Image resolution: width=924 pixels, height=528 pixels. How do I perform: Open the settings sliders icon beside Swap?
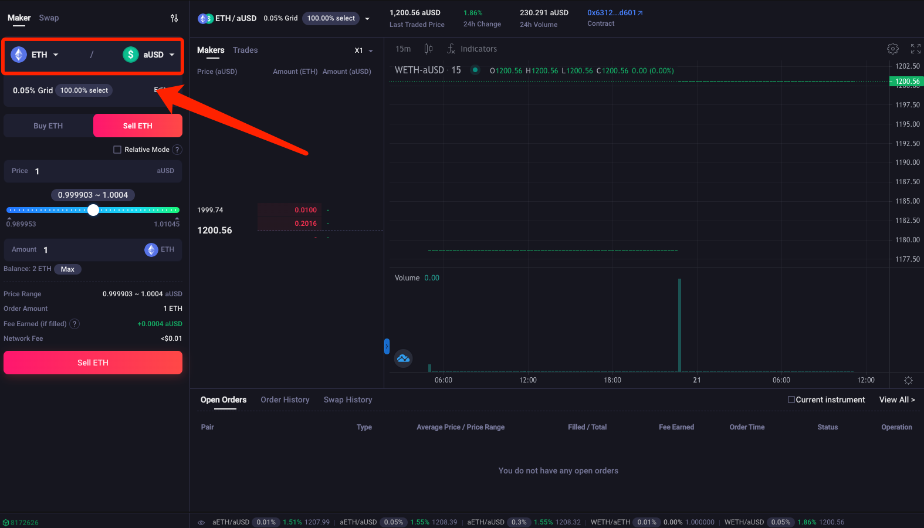174,18
